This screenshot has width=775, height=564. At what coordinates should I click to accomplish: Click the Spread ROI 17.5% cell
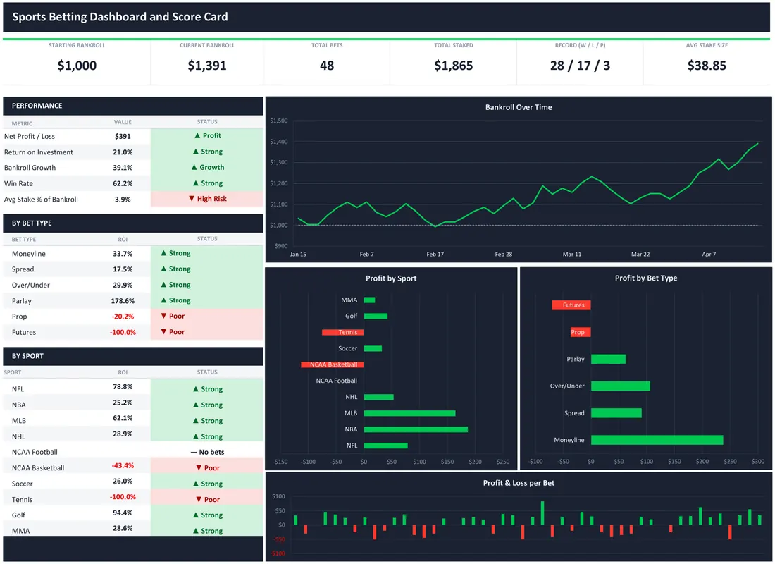[x=123, y=269]
